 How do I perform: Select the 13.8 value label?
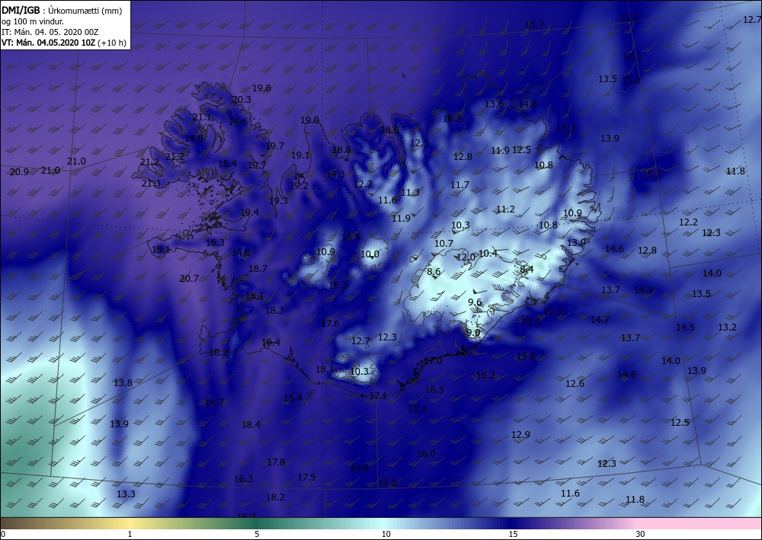click(x=123, y=383)
